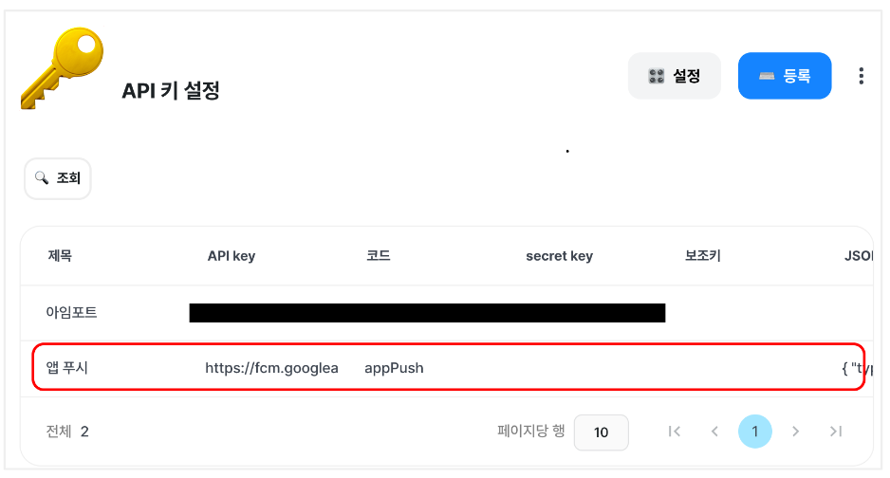Click the 보조키 column header
This screenshot has width=890, height=478.
pos(703,256)
